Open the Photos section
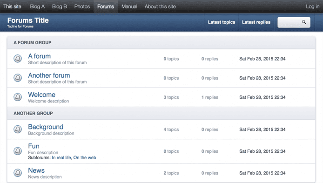The height and width of the screenshot is (183, 323). pos(82,7)
